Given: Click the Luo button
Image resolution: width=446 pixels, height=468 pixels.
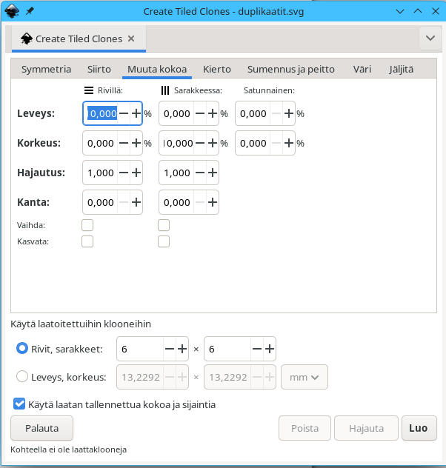Looking at the screenshot, I should point(418,428).
